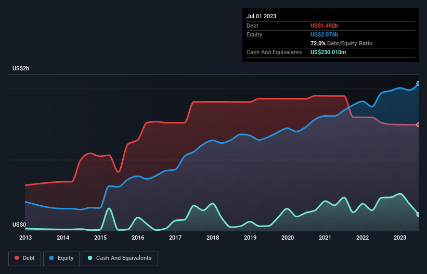Viewport: 427px width, 274px height.
Task: Click the 2015 x-axis label
Action: coord(100,238)
